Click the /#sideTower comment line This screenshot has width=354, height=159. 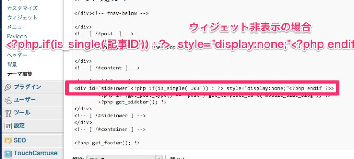pos(110,116)
